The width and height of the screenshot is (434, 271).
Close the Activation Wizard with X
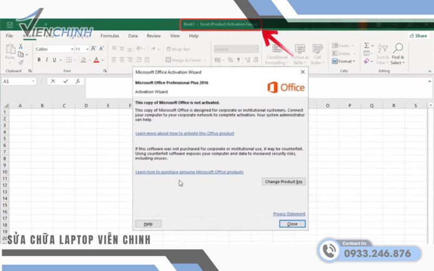[303, 72]
